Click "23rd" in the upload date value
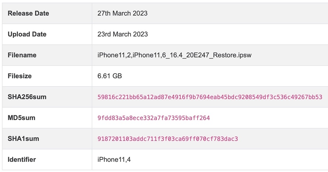Screen dimensions: 328x172 (x=104, y=34)
